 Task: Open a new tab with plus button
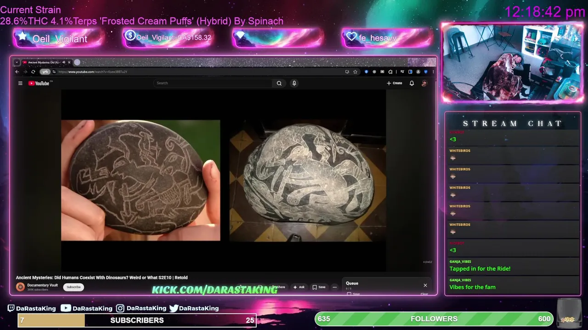pyautogui.click(x=77, y=62)
